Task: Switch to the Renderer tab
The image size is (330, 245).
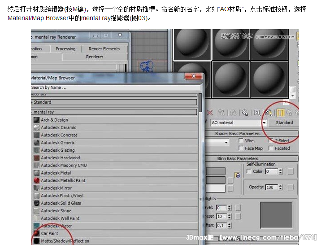Action: pos(95,57)
